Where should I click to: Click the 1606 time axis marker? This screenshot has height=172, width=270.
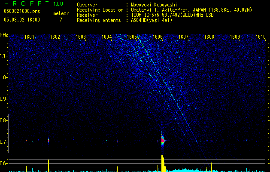click(158, 37)
